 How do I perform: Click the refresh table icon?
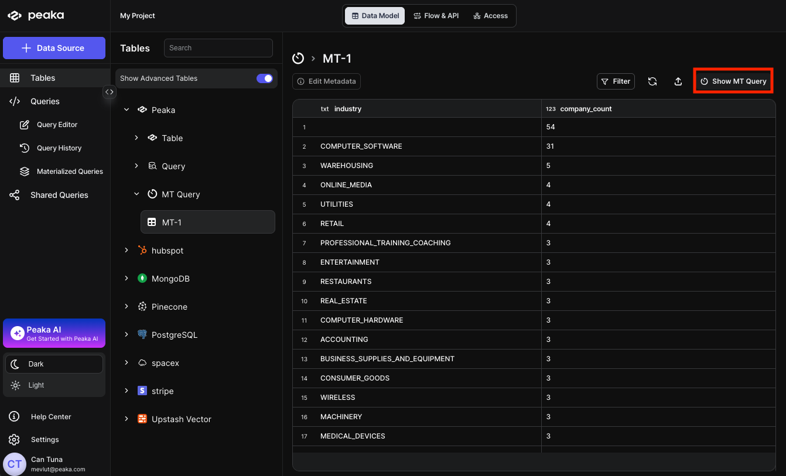click(x=652, y=81)
